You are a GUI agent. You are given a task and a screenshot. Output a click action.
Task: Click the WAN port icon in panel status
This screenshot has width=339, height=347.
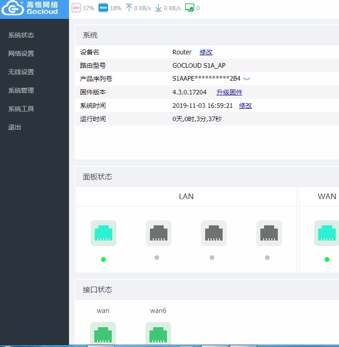[x=327, y=233]
